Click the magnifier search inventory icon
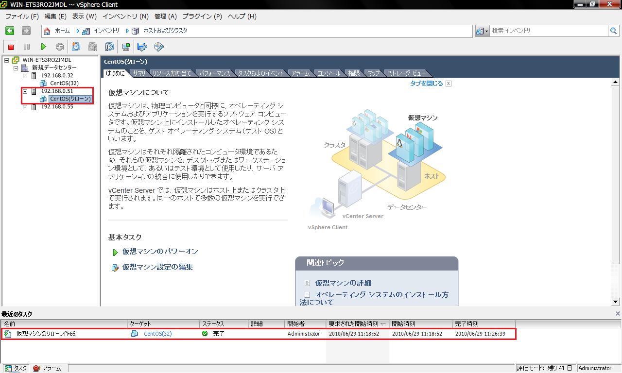Image resolution: width=622 pixels, height=373 pixels. pyautogui.click(x=614, y=31)
